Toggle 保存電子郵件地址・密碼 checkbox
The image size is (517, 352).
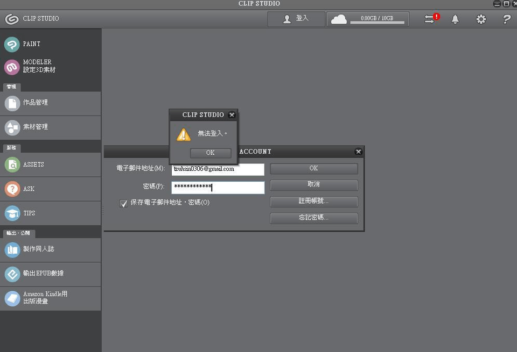pos(124,203)
